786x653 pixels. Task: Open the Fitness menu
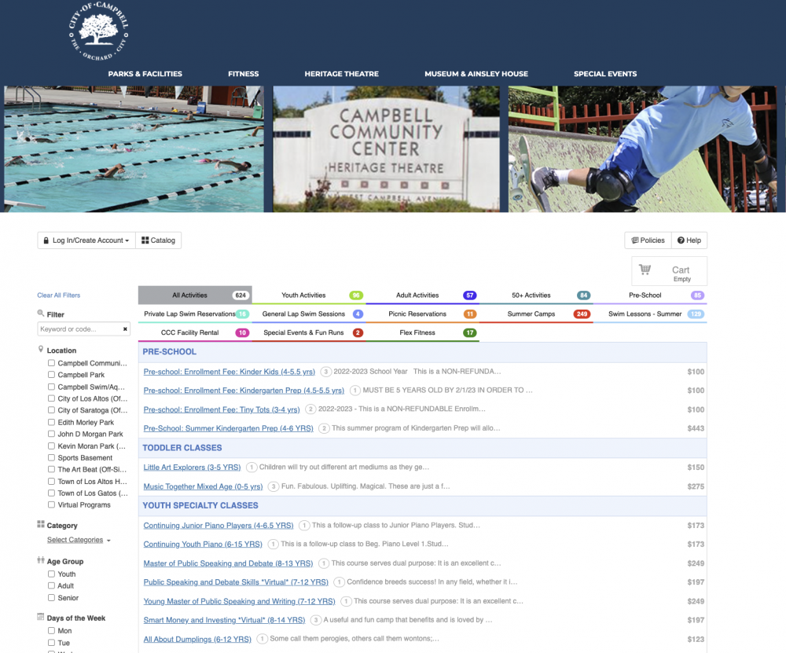pyautogui.click(x=243, y=74)
